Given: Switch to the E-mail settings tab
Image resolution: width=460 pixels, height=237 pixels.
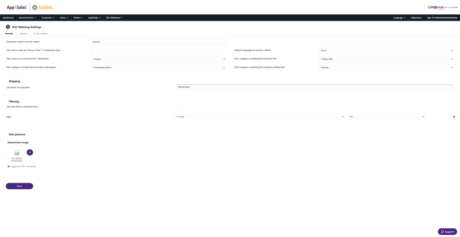Looking at the screenshot, I should pos(41,33).
